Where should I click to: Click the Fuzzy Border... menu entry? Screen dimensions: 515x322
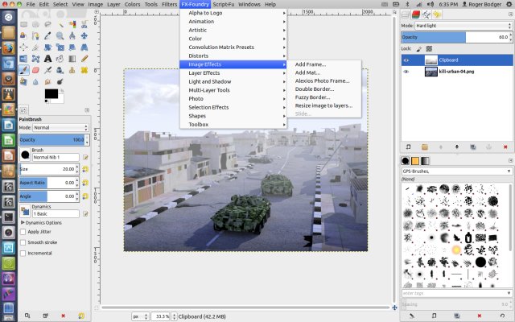314,97
